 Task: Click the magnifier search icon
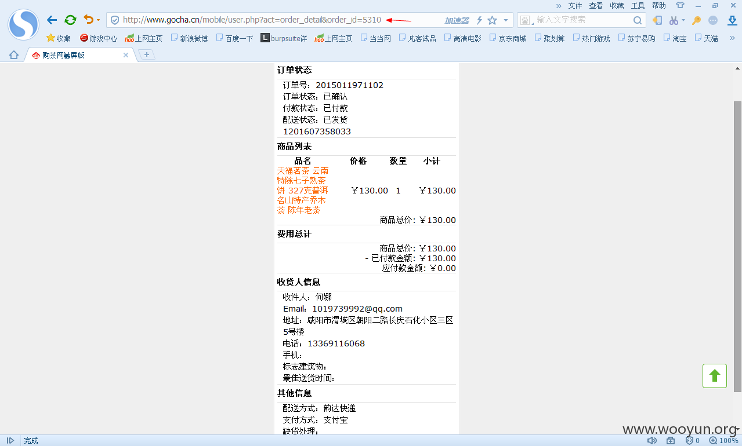point(637,20)
